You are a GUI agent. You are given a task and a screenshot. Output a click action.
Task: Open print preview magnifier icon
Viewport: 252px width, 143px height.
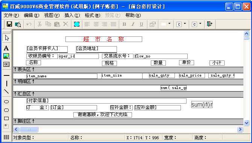point(18,24)
